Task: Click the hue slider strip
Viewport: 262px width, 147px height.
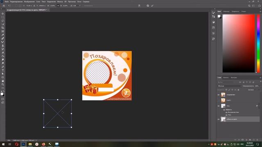Action: click(258, 44)
